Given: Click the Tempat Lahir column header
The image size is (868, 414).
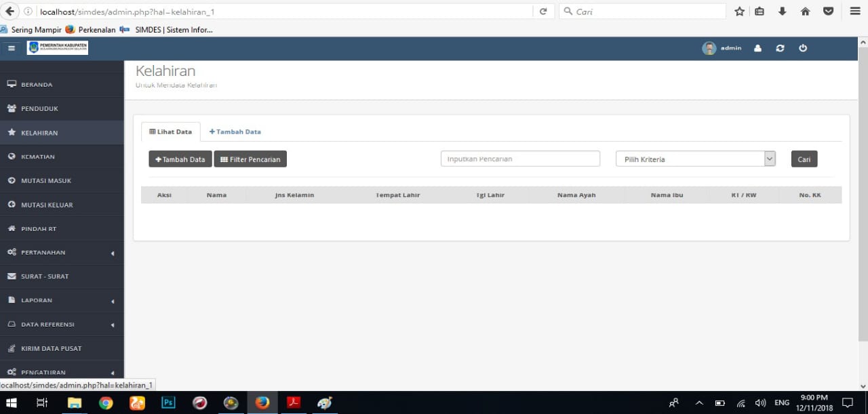Looking at the screenshot, I should pyautogui.click(x=398, y=195).
